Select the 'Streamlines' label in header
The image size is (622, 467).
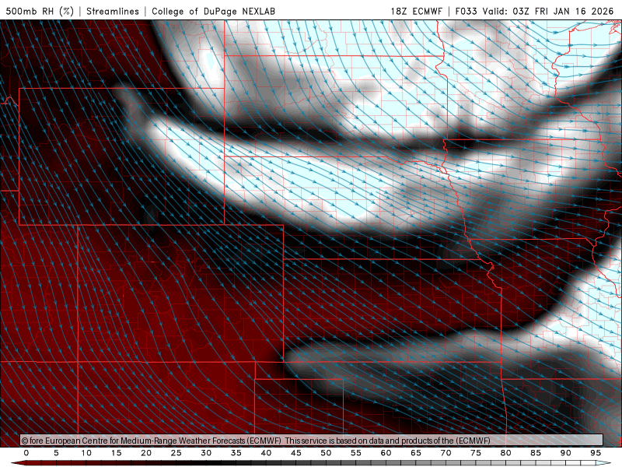(113, 11)
